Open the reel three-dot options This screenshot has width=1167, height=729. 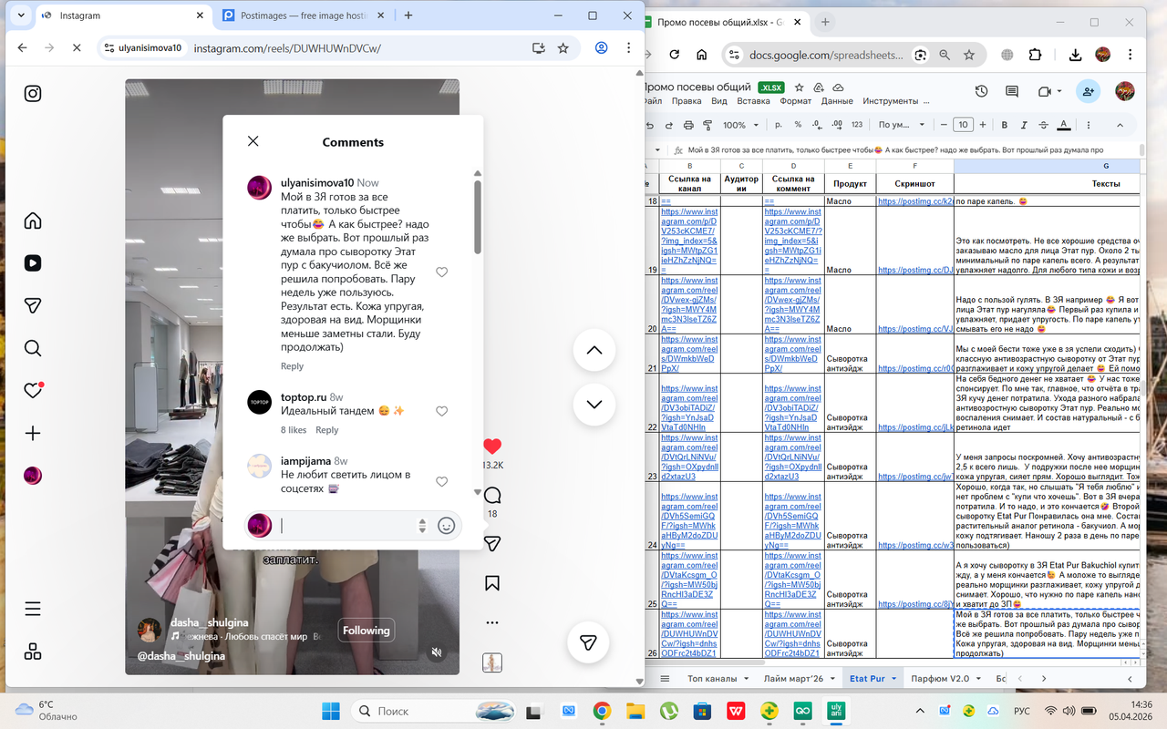click(x=492, y=623)
